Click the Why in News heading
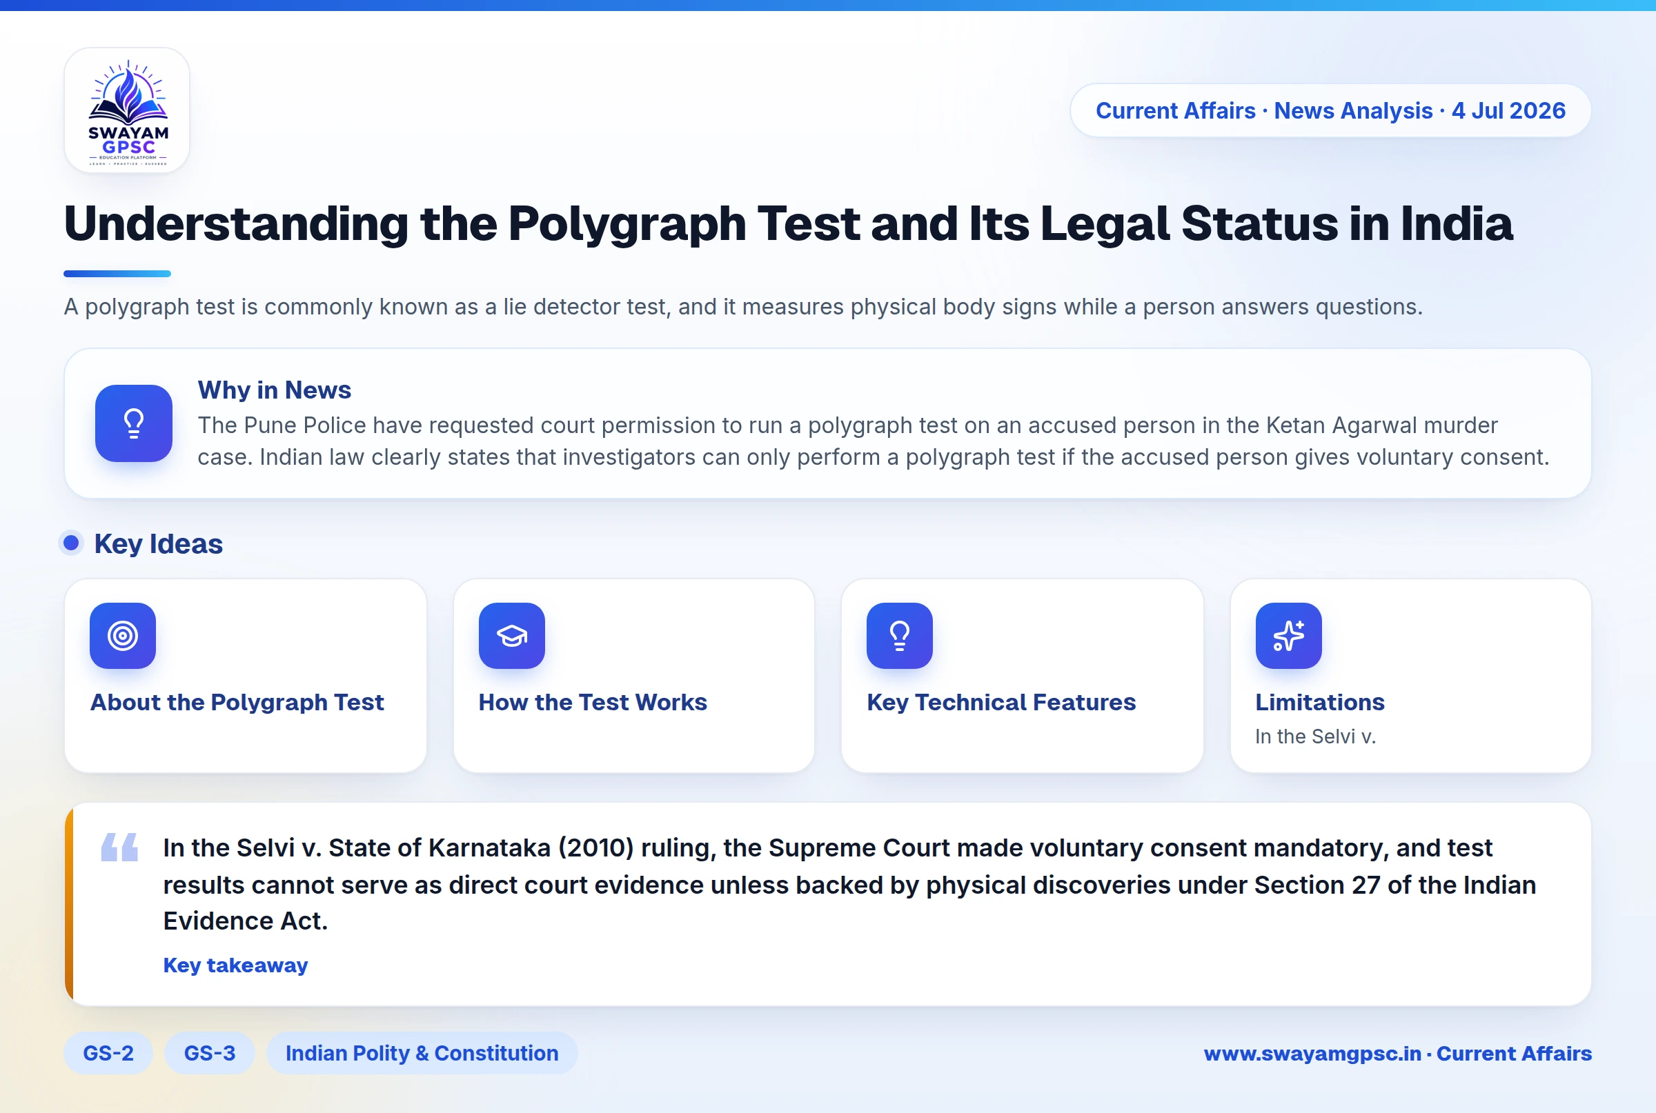Image resolution: width=1656 pixels, height=1113 pixels. (275, 390)
